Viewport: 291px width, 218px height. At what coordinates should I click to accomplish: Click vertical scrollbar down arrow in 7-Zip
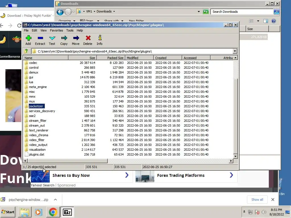coord(235,156)
